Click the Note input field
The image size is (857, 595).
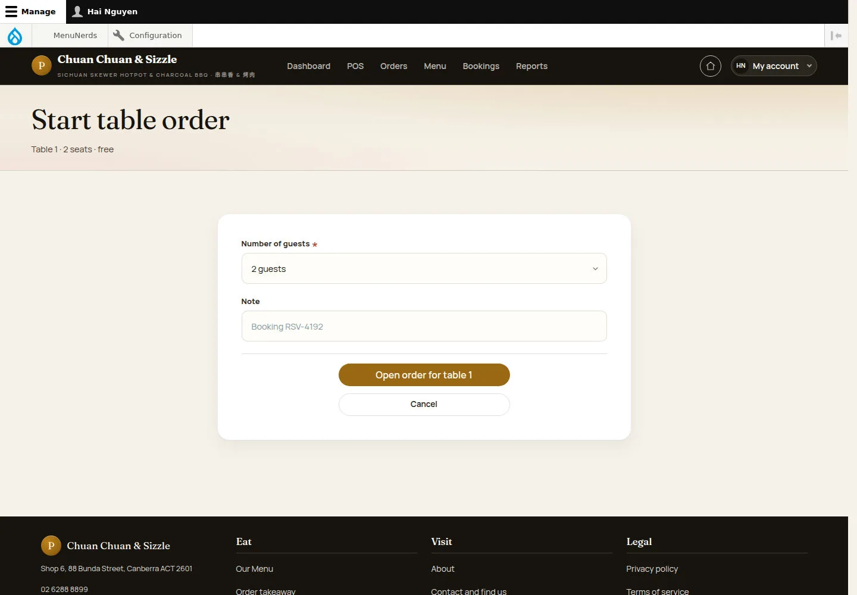[424, 326]
